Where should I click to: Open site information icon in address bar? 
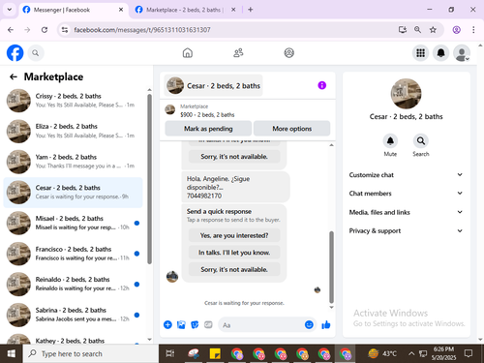click(x=65, y=30)
